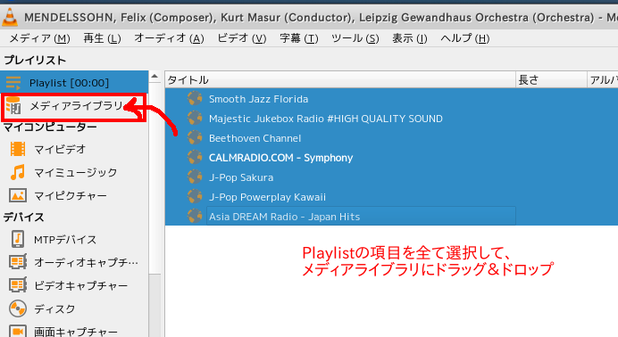The height and width of the screenshot is (337, 618).
Task: Select Asia DREAM Radio - Japan Hits title
Action: point(284,217)
